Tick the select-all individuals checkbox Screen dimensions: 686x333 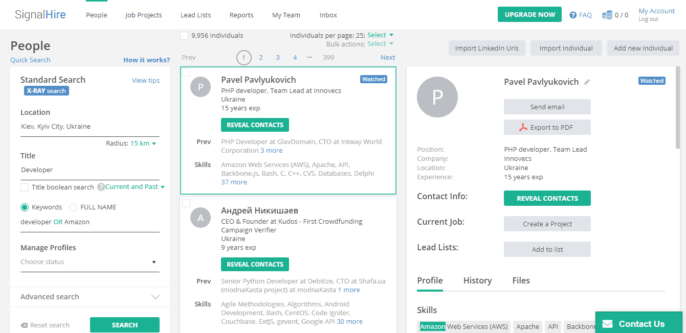pos(184,36)
